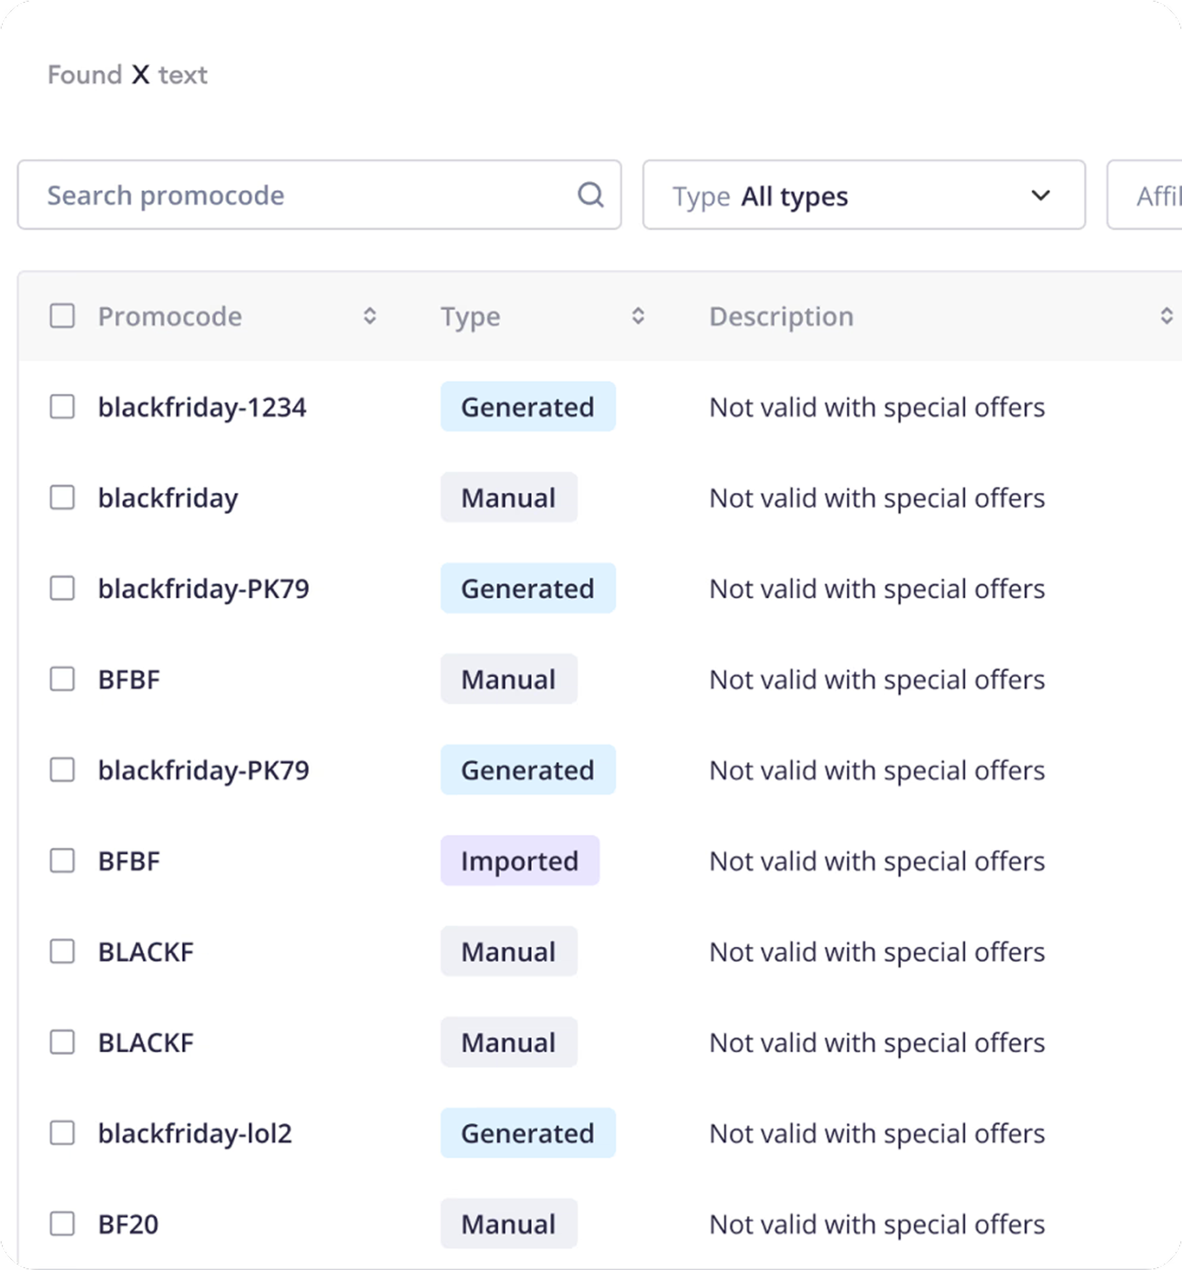Open the Type All types dropdown
This screenshot has width=1182, height=1270.
point(864,194)
